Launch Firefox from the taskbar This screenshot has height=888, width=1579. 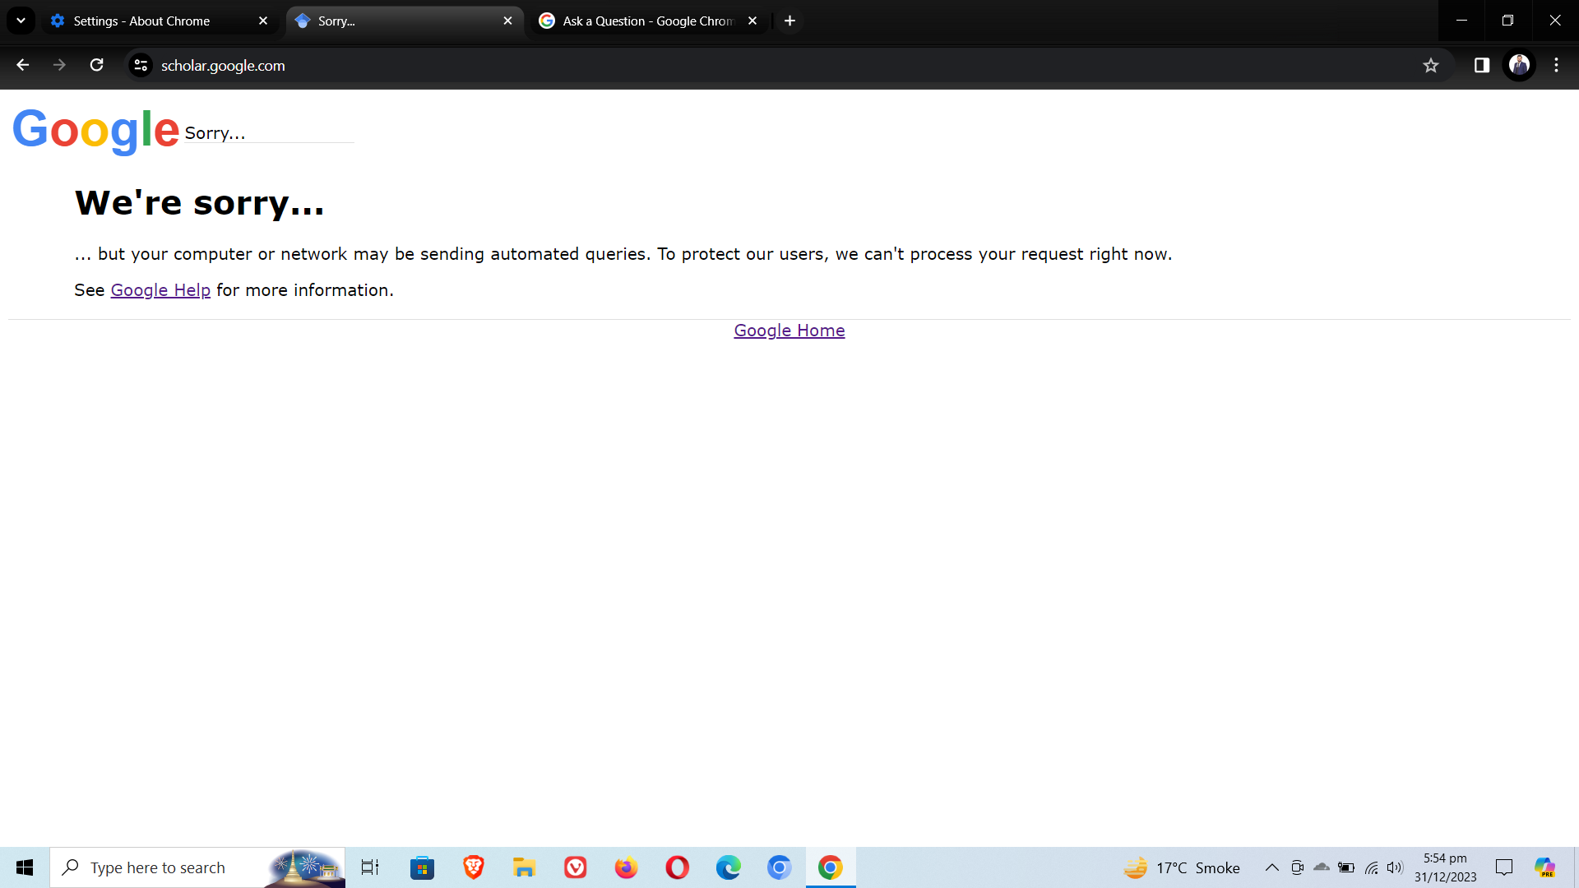coord(626,867)
